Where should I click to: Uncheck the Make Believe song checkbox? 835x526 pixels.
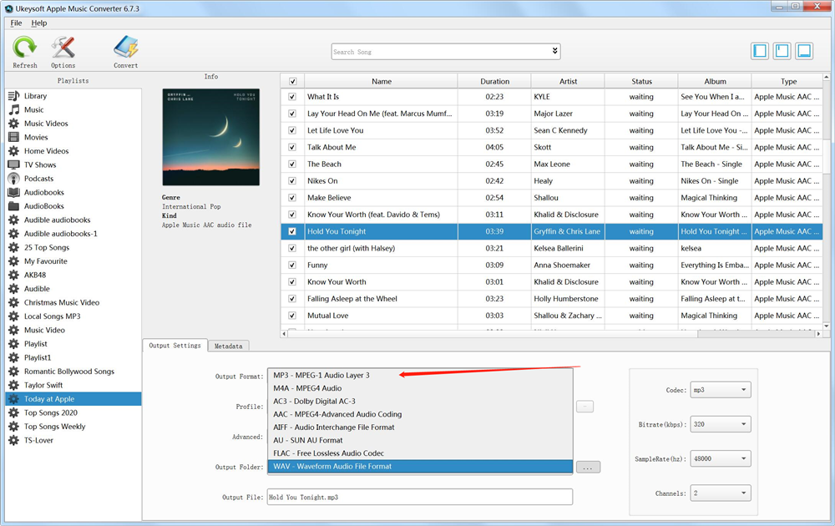click(x=291, y=198)
